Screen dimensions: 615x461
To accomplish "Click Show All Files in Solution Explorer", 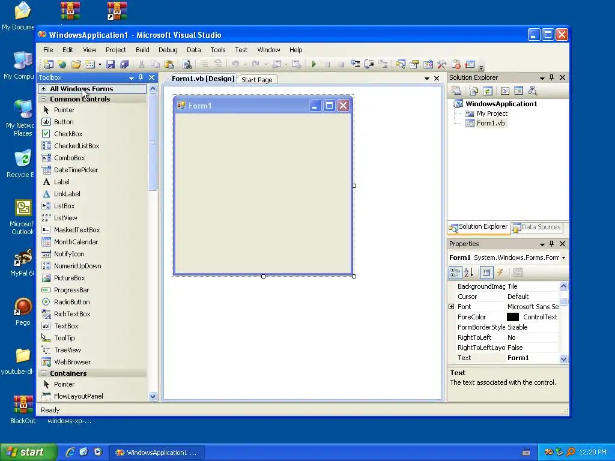I will tap(474, 91).
